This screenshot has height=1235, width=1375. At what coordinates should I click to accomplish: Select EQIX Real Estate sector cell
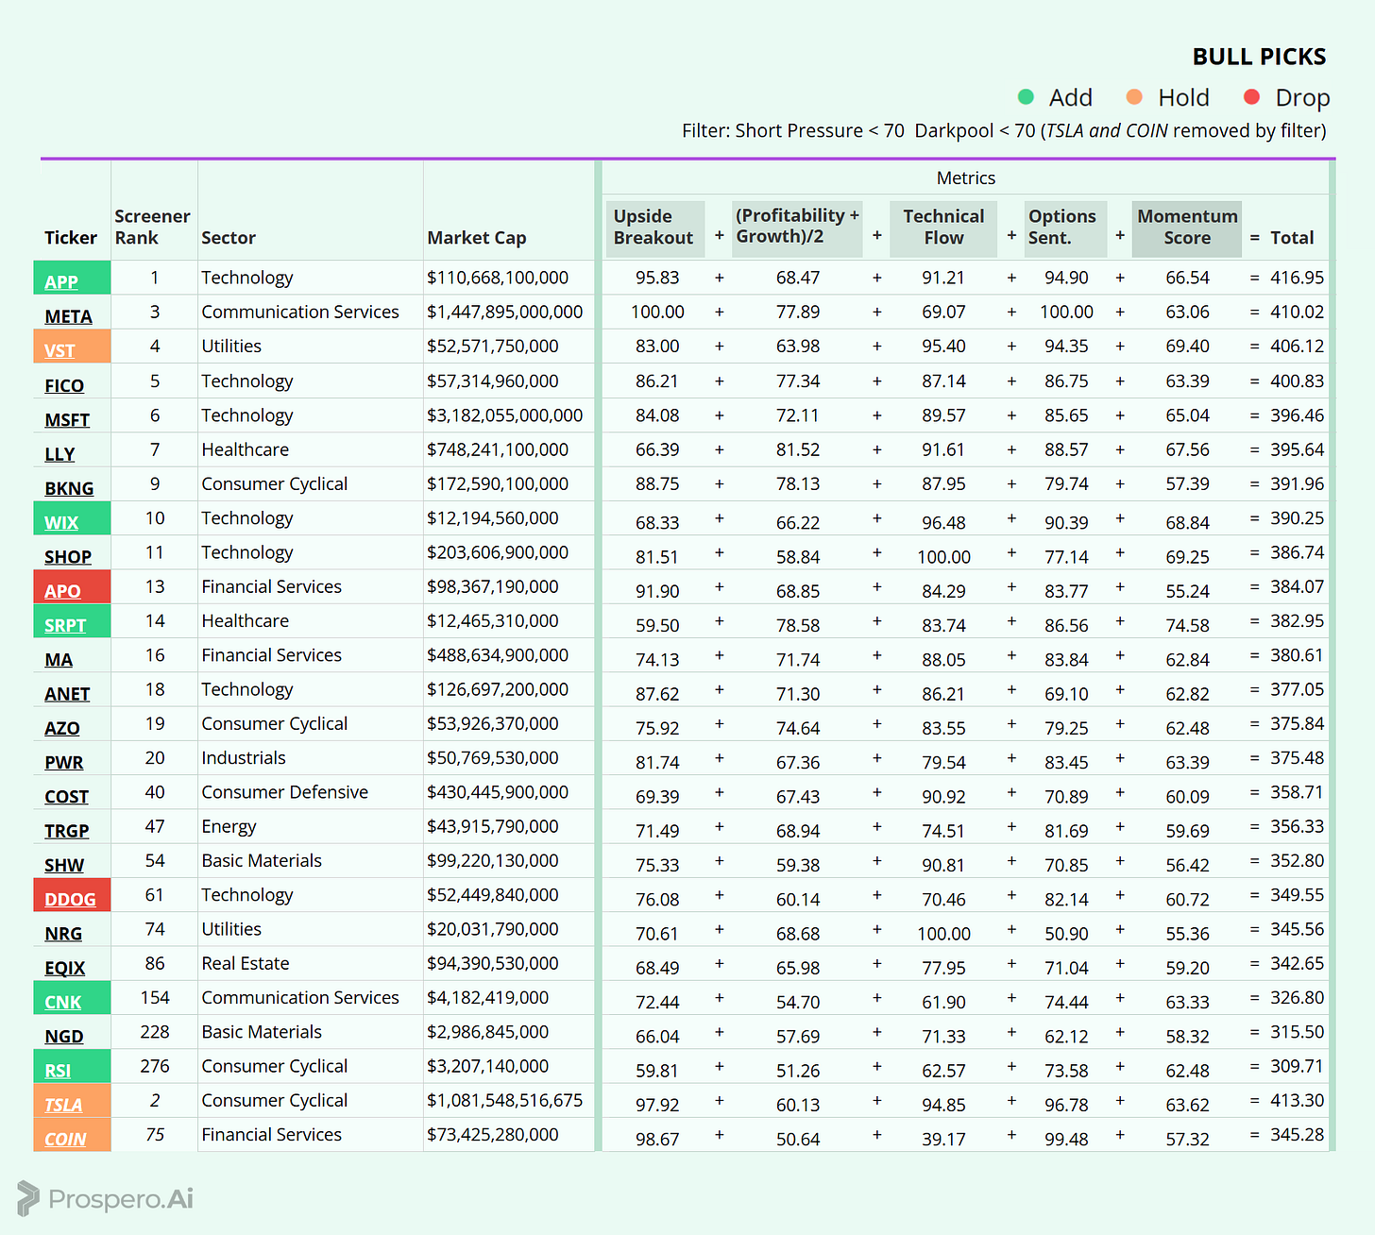coord(246,963)
